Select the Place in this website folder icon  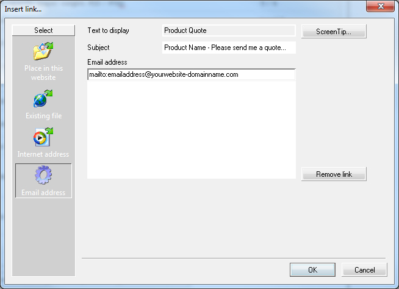pyautogui.click(x=43, y=51)
